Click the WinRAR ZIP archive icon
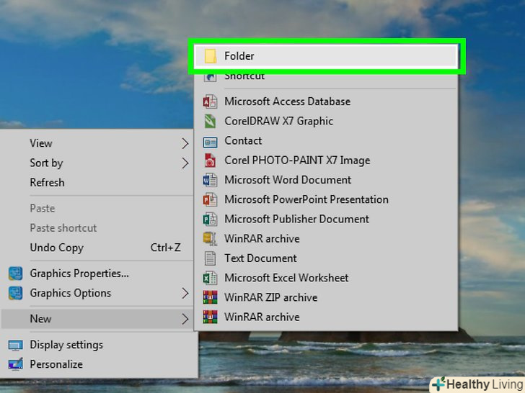The width and height of the screenshot is (525, 393). pos(210,297)
